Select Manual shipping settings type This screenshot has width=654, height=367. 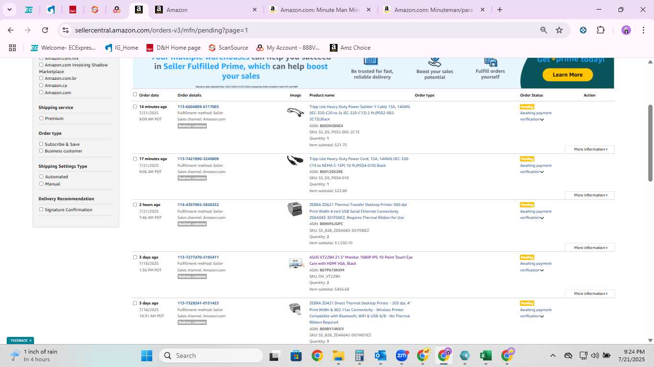(41, 183)
